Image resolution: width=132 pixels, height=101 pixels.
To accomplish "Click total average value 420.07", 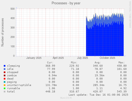I will click(98, 92).
